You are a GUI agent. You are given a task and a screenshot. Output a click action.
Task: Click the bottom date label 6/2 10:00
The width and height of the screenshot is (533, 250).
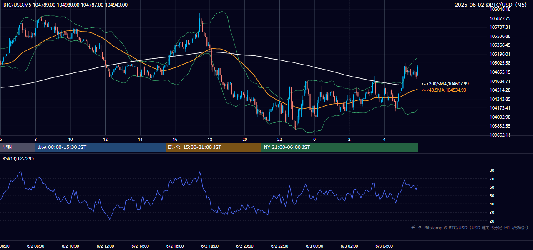(x=70, y=246)
